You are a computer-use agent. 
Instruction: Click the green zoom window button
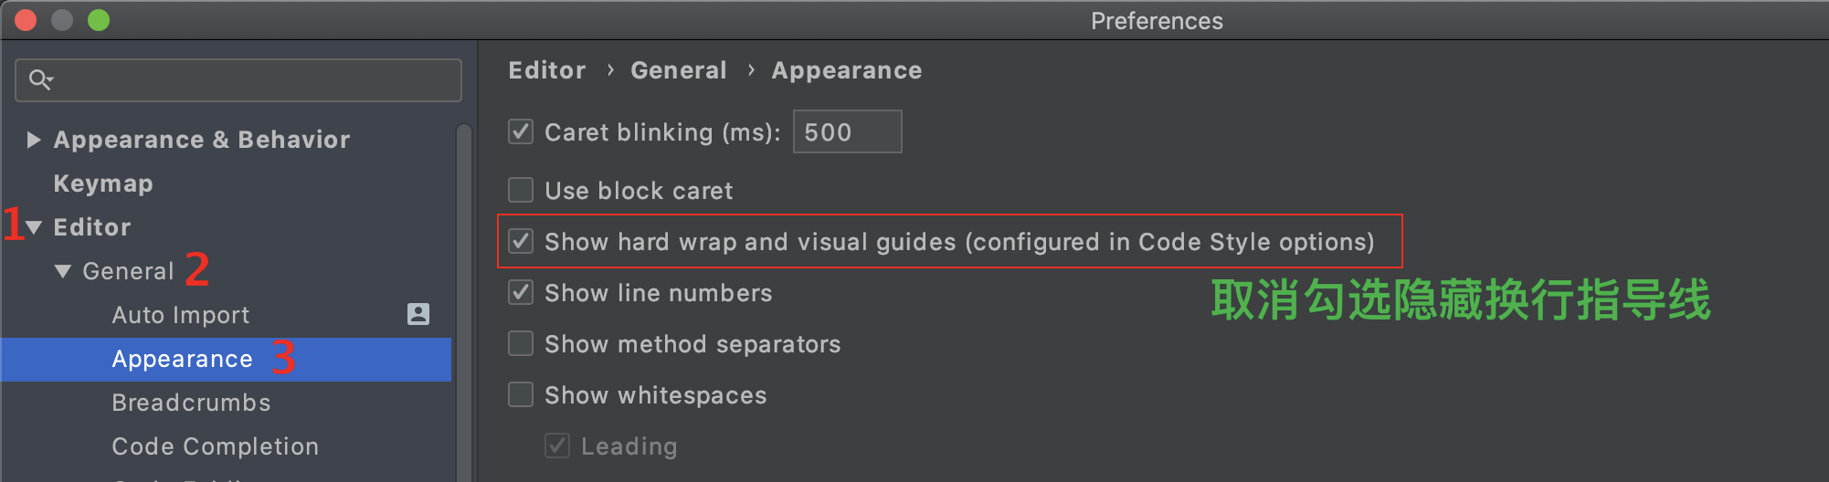99,20
